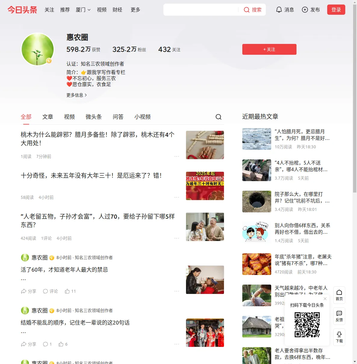The height and width of the screenshot is (364, 357).
Task: Open more options for 活了60年 post
Action: click(177, 291)
